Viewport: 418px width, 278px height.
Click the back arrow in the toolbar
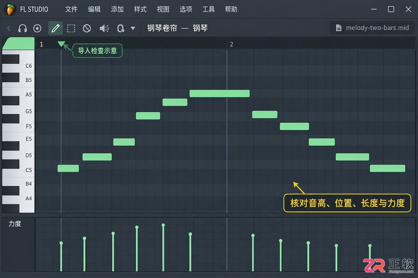(x=9, y=28)
